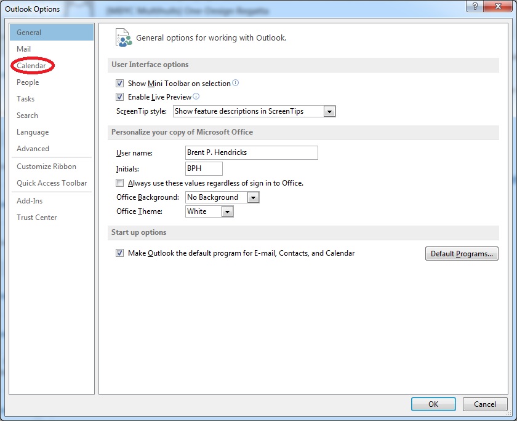Open the Office Theme dropdown
The height and width of the screenshot is (421, 517).
[x=228, y=211]
